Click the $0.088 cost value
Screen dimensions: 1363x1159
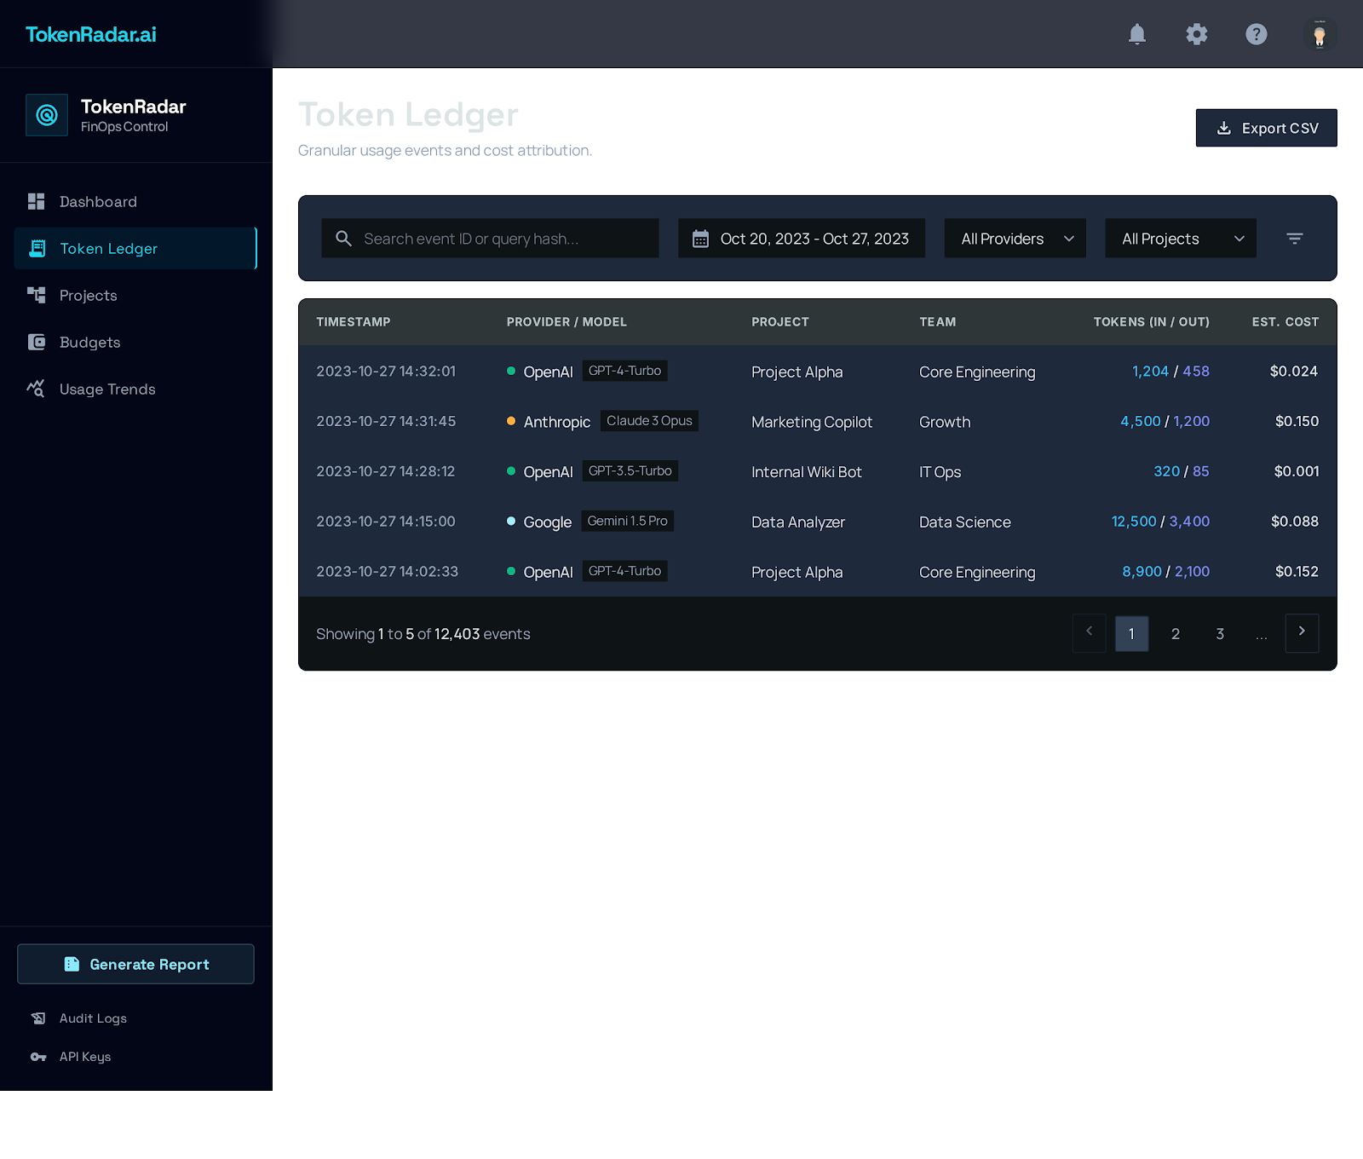(x=1295, y=522)
